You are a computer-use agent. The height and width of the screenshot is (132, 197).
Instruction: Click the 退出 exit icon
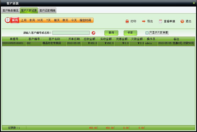(182, 21)
